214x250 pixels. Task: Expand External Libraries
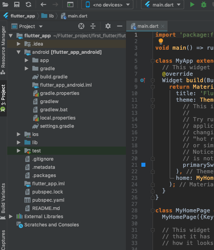click(x=11, y=216)
